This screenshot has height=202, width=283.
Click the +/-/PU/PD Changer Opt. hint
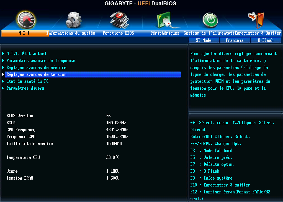click(216, 144)
